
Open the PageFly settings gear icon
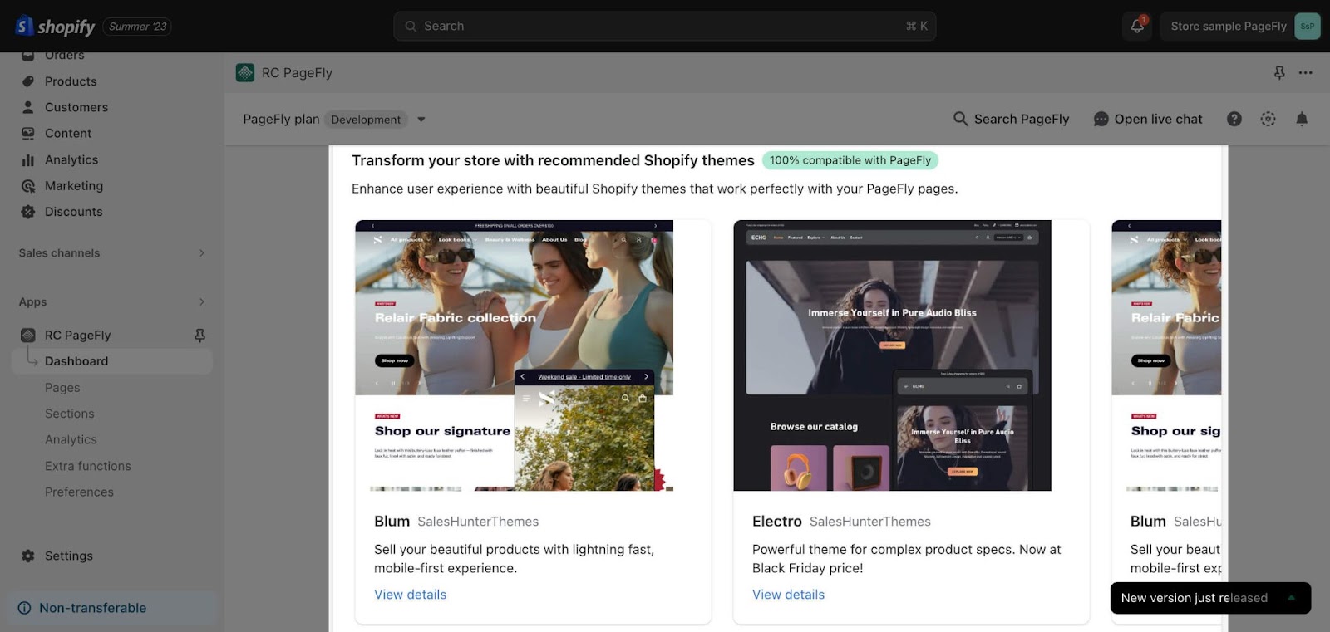[x=1268, y=120]
